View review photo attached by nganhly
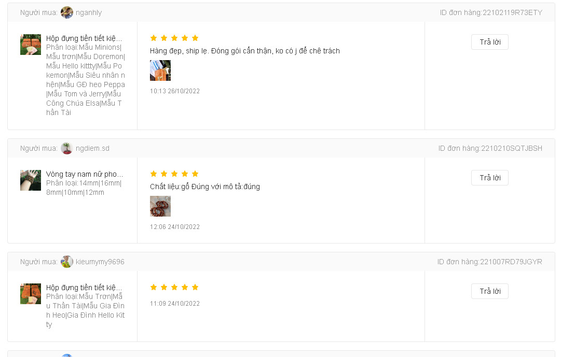The height and width of the screenshot is (357, 561). tap(160, 70)
